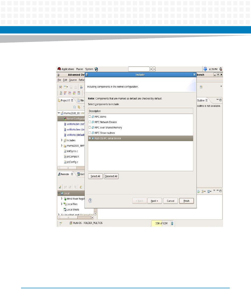Click the new connection icon in Remote toolbar
251x302 pixels.
pos(60,187)
